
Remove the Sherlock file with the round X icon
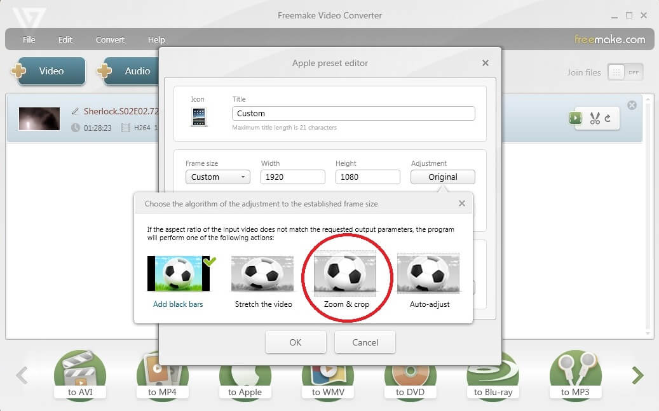click(632, 105)
